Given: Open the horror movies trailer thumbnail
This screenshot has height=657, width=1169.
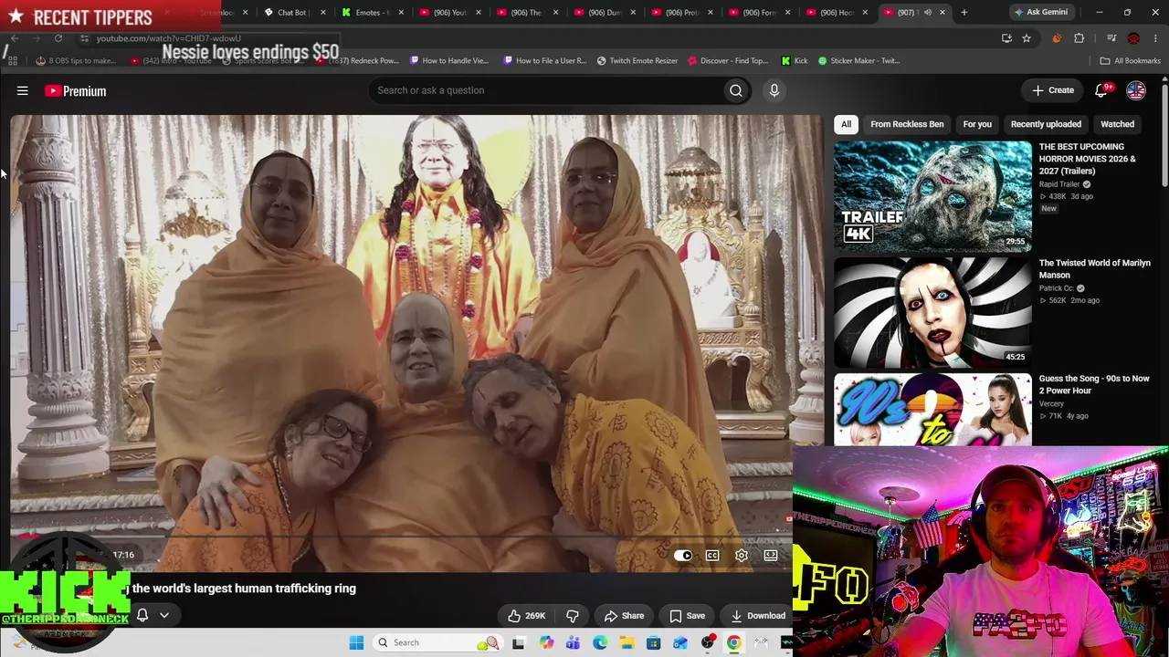Looking at the screenshot, I should click(932, 196).
